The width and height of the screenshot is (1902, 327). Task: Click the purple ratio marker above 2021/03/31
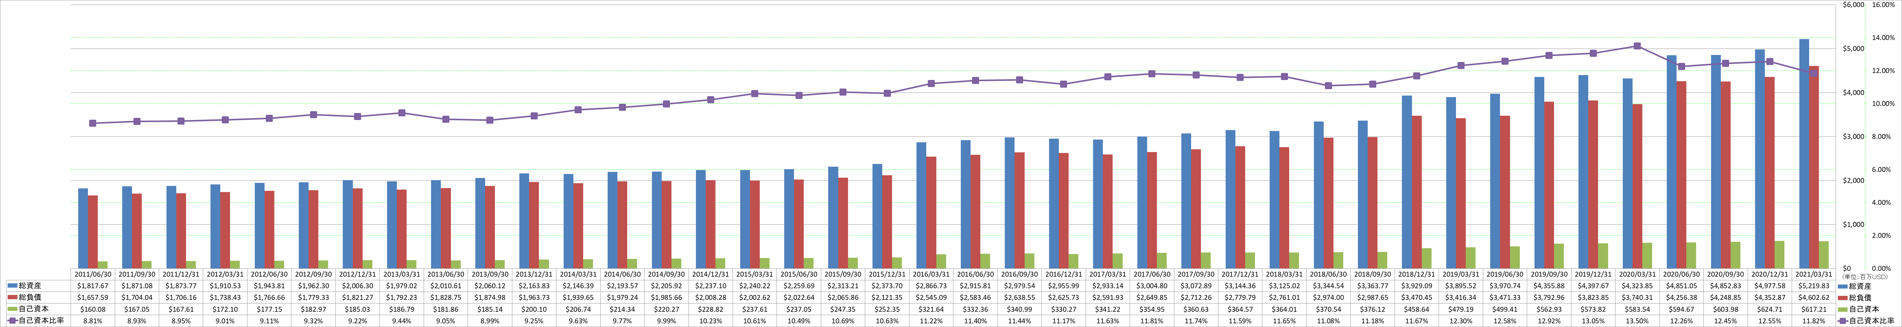click(1813, 73)
